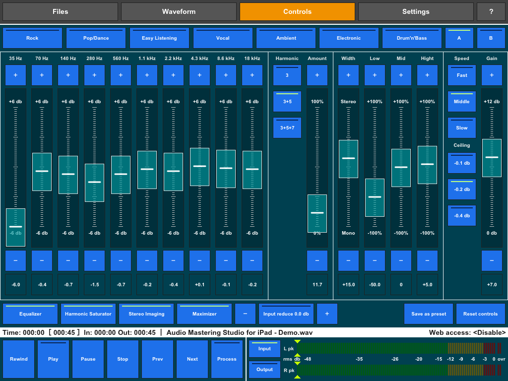Set ceiling to -0.2 db
508x381 pixels.
[461, 189]
